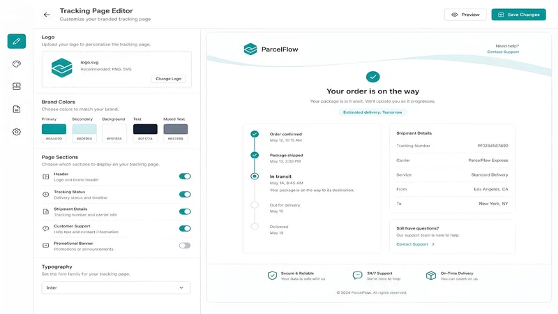
Task: Turn off the Customer Support toggle
Action: [x=185, y=229]
